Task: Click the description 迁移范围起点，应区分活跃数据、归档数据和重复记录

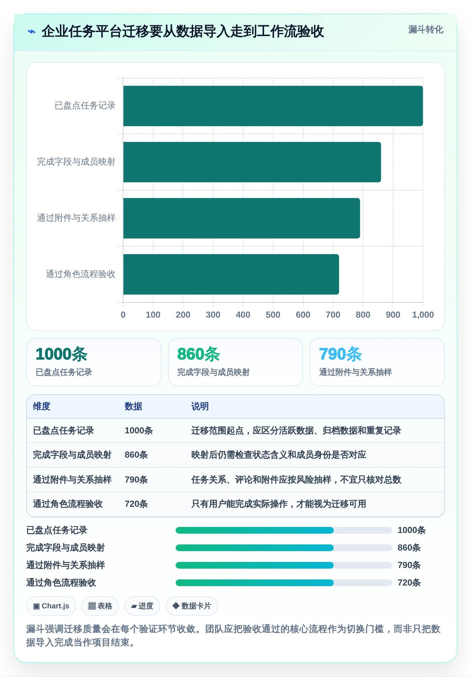Action: pyautogui.click(x=296, y=431)
